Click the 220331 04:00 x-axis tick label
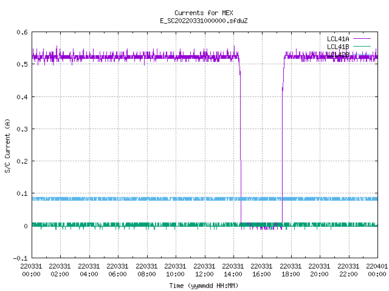This screenshot has width=389, height=291. click(89, 270)
